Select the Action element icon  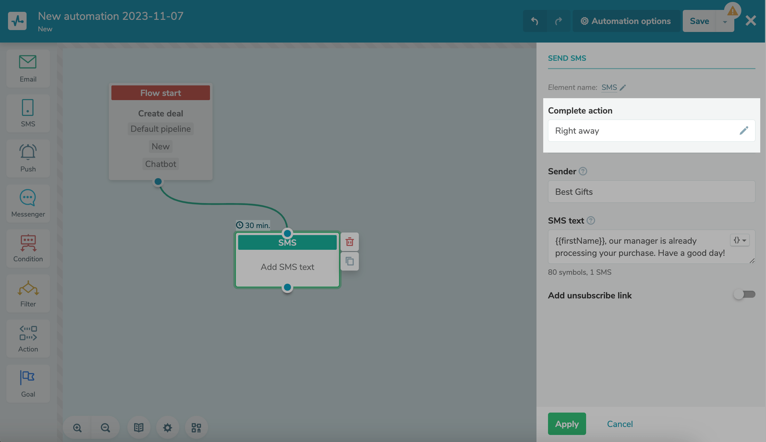[x=28, y=333]
